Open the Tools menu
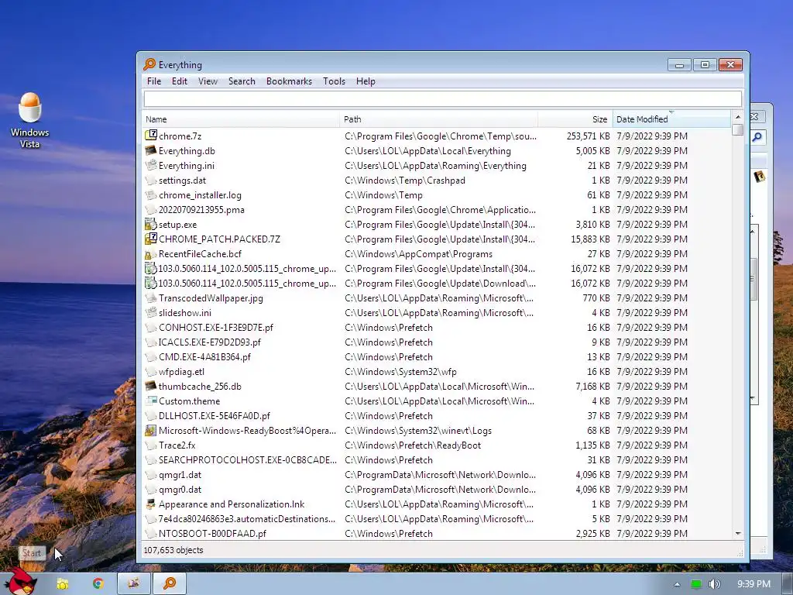Viewport: 793px width, 595px height. 334,81
